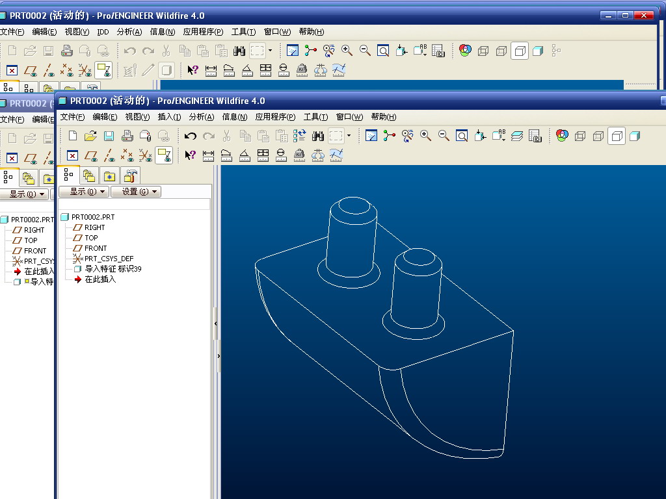Measure angle icon in front window
This screenshot has width=666, height=499.
245,155
